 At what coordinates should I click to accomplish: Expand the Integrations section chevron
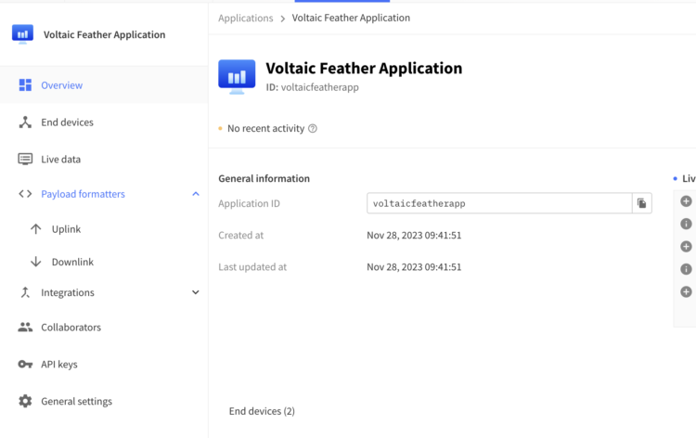point(196,292)
